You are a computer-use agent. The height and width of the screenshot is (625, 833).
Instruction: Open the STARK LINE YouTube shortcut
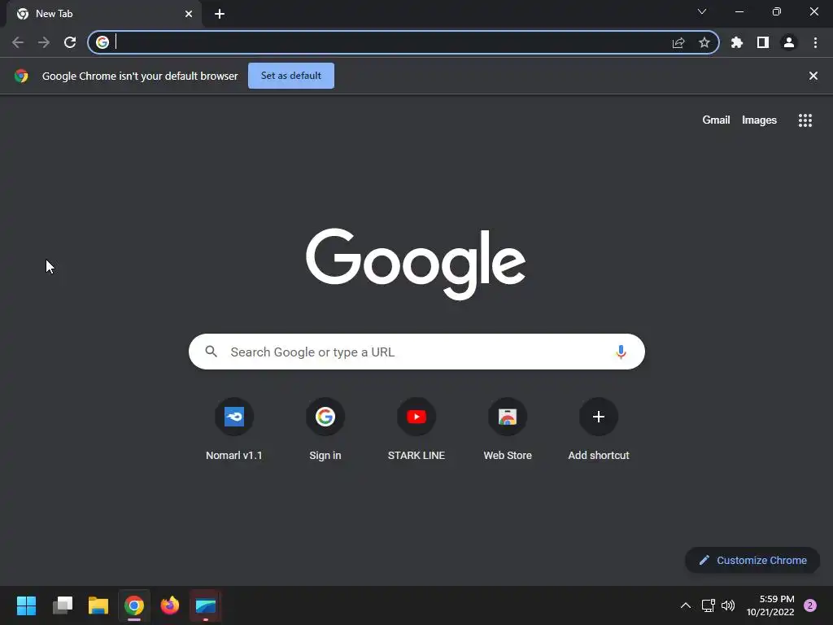pyautogui.click(x=416, y=430)
